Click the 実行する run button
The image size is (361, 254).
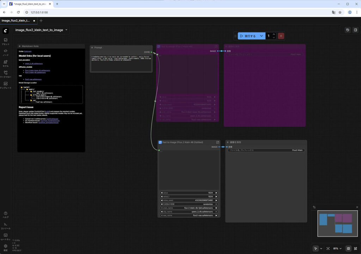[x=248, y=36]
